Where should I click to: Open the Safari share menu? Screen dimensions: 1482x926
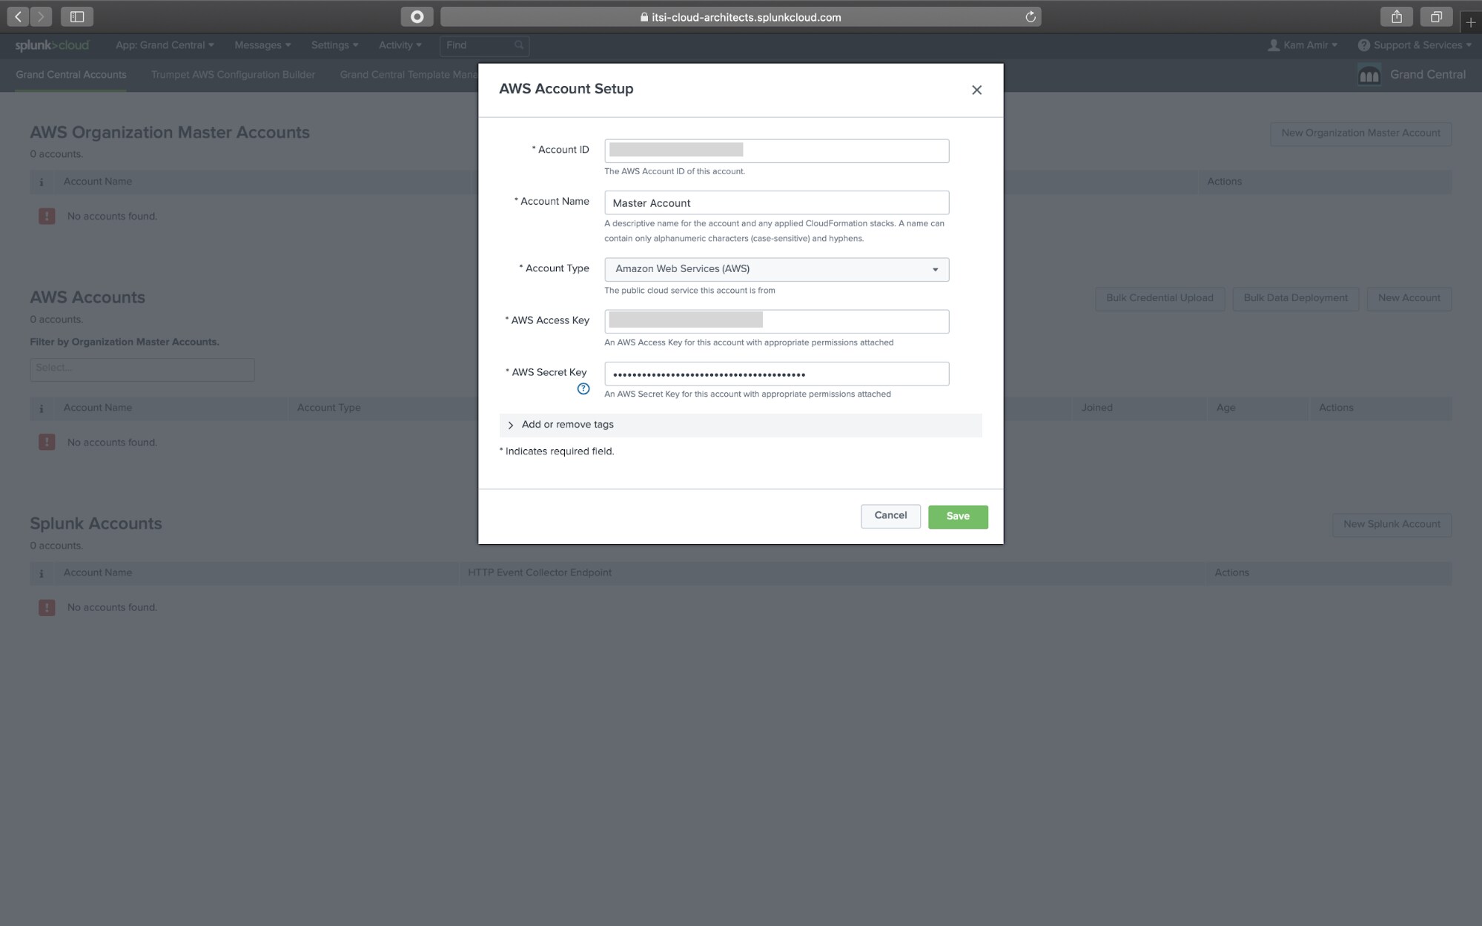(x=1397, y=16)
